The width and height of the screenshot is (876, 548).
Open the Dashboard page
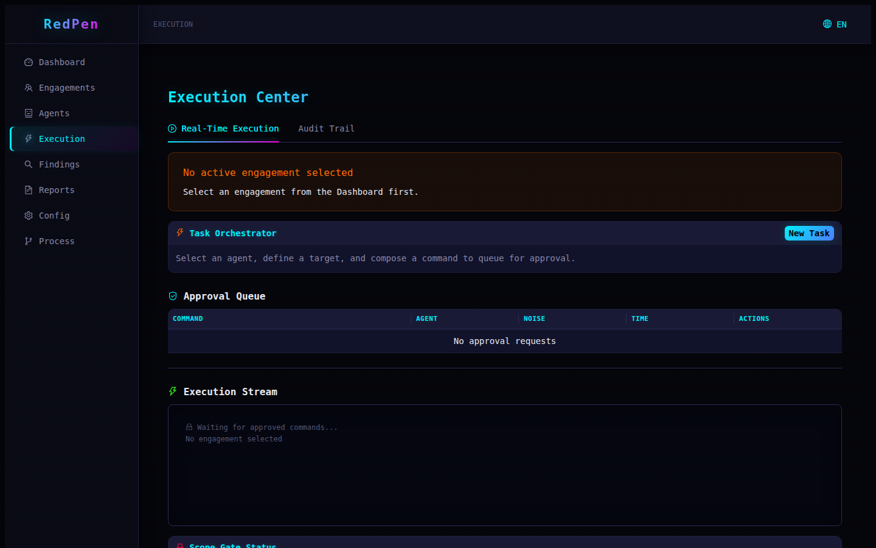[x=72, y=62]
